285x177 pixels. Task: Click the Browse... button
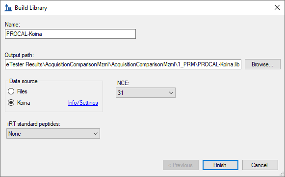pos(262,64)
